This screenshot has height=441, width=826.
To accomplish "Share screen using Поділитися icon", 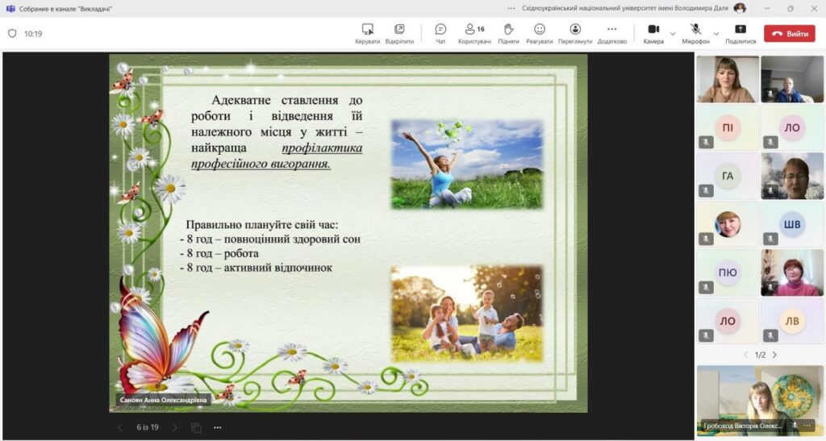I will (x=740, y=30).
